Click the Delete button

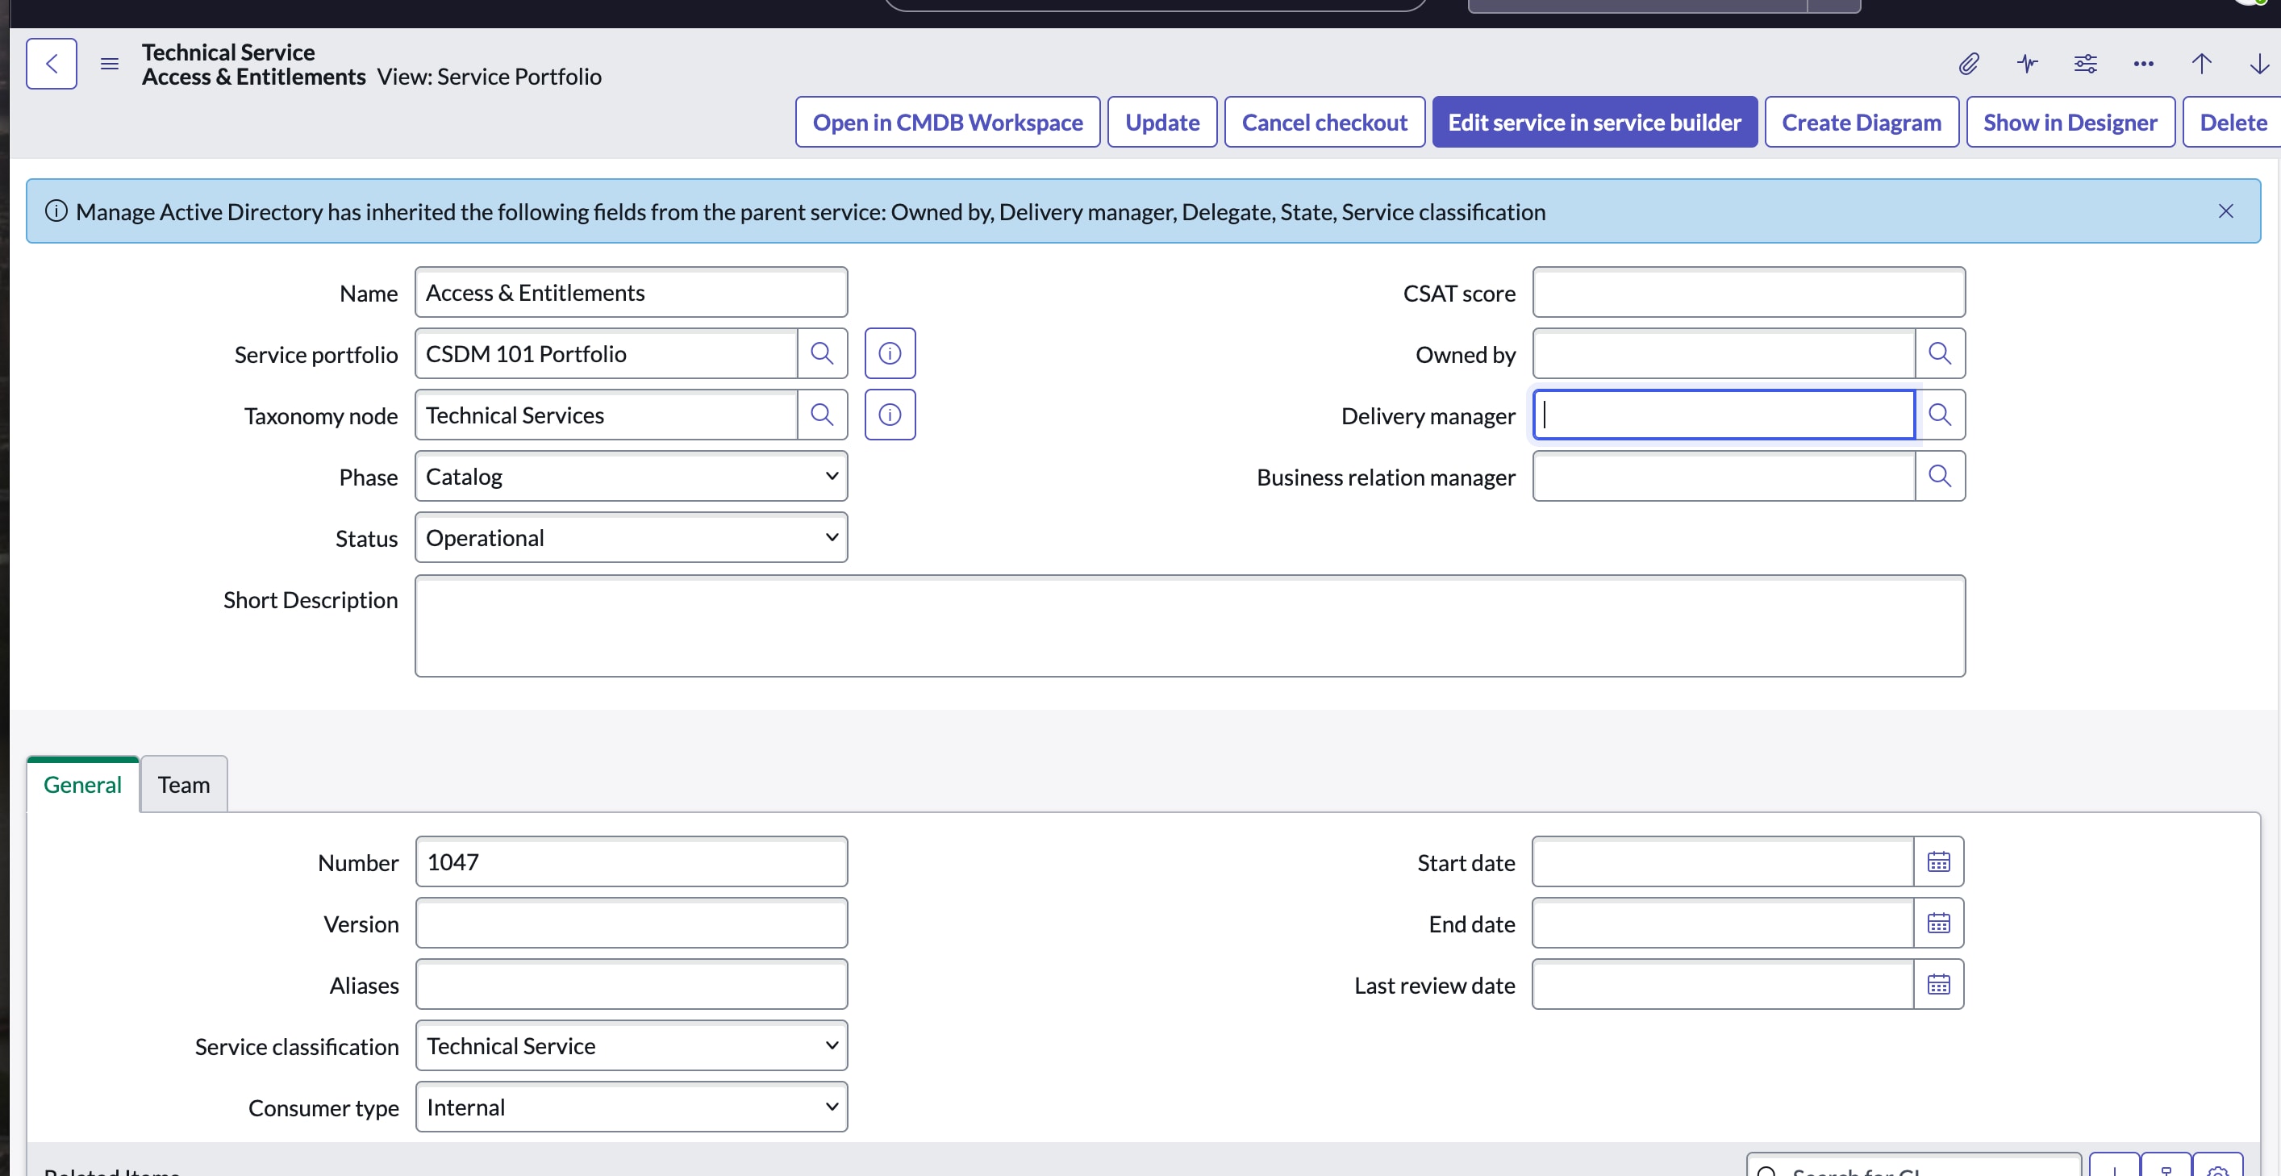click(2233, 123)
